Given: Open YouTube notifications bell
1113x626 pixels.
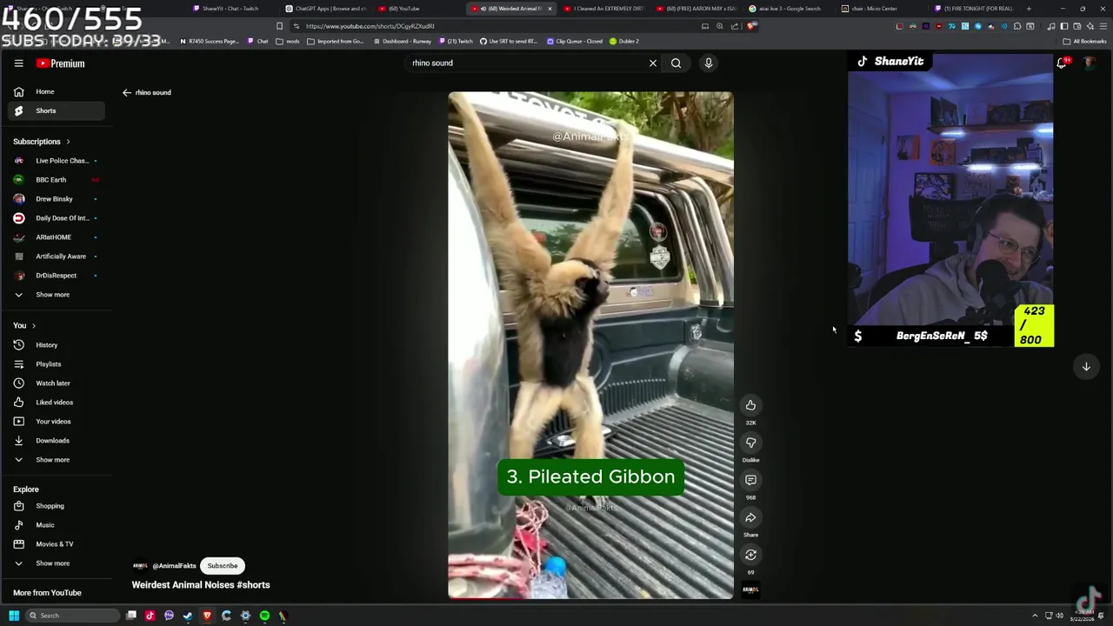Looking at the screenshot, I should click(1063, 63).
